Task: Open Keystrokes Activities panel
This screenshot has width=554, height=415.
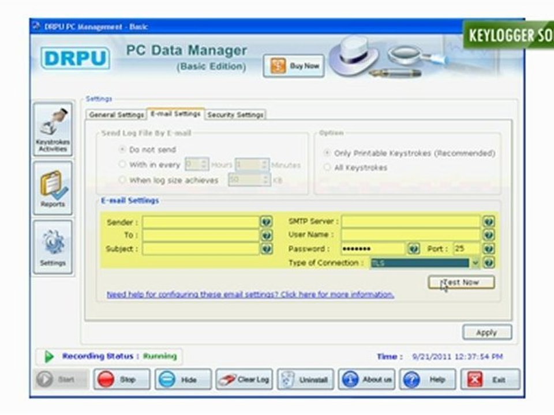Action: [x=53, y=129]
